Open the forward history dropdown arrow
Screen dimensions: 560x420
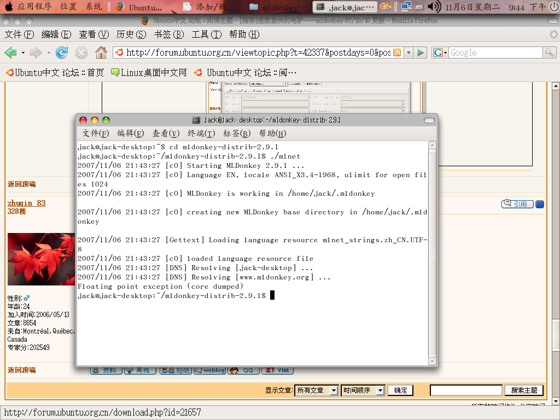(x=49, y=53)
